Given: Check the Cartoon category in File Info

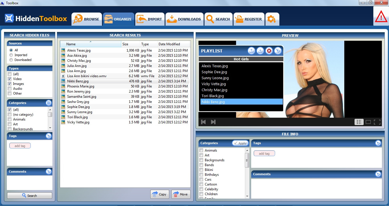Looking at the screenshot, I should tap(201, 184).
